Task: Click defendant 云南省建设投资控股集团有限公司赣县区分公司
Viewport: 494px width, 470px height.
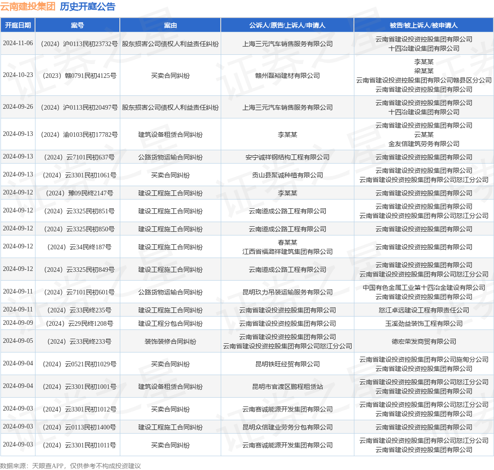Action: [x=424, y=80]
